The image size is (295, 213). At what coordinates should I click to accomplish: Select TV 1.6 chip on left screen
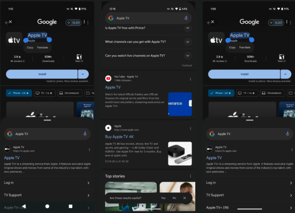[45, 93]
